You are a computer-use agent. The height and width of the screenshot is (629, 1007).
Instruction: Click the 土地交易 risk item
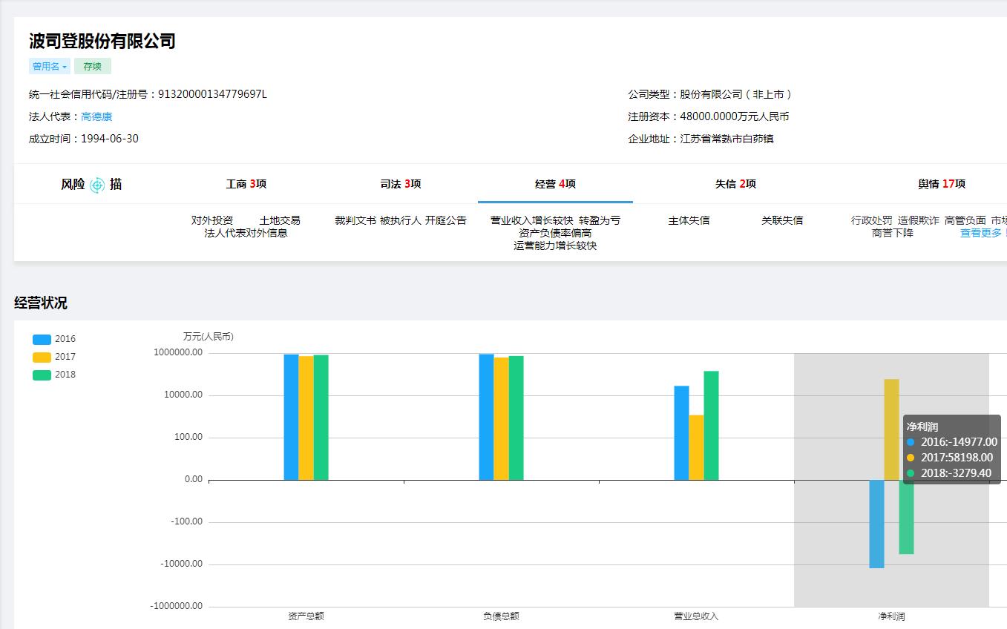280,220
